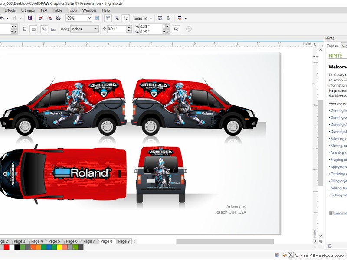Click the Publish to PDF icon

[58, 18]
